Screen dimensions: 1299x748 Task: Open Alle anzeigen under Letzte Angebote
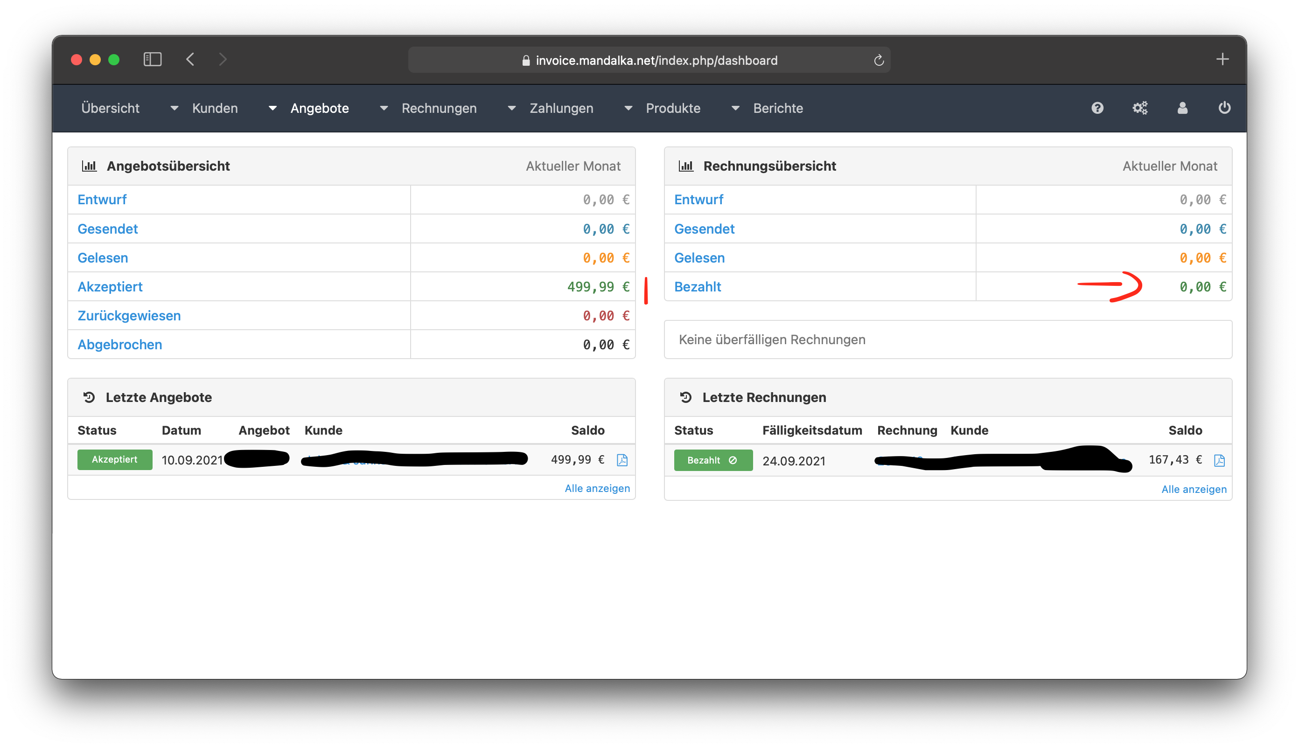point(597,488)
